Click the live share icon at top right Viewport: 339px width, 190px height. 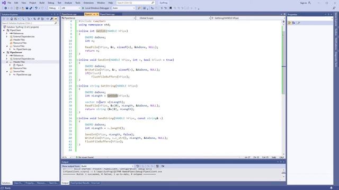334,8
